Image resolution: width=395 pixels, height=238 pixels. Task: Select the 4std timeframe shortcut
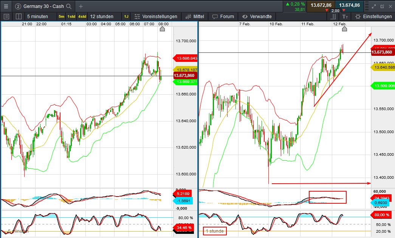tap(82, 17)
